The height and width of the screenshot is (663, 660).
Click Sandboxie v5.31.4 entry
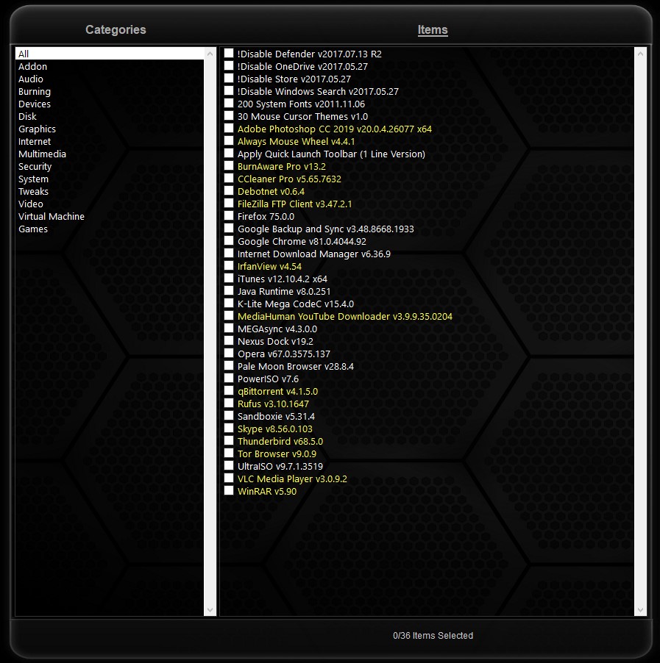(x=276, y=416)
